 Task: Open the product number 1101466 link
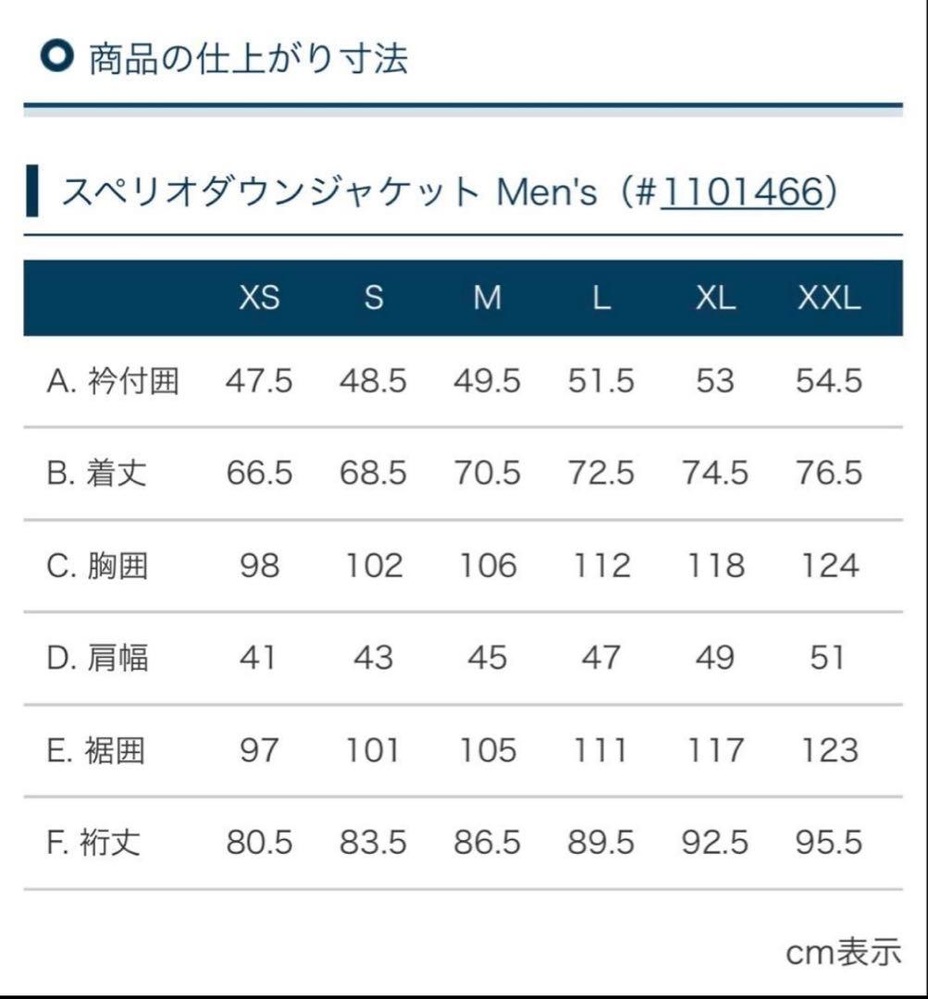pyautogui.click(x=741, y=192)
